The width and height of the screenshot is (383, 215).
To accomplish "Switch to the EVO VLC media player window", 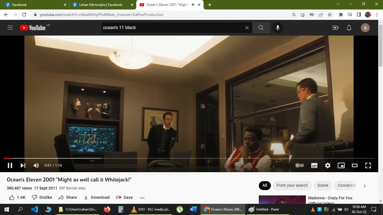I will click(151, 209).
